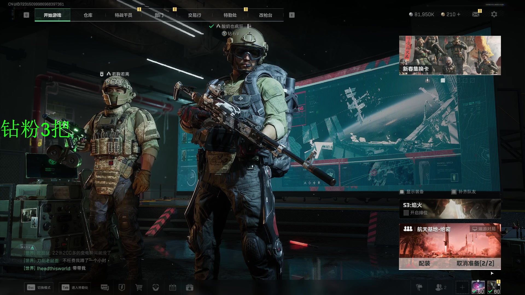525x295 pixels.
Task: Click teammate name 若鞠若离
Action: click(x=120, y=74)
